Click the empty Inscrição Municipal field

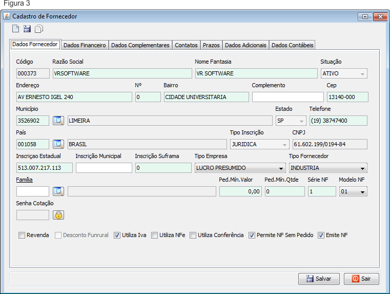(x=104, y=168)
